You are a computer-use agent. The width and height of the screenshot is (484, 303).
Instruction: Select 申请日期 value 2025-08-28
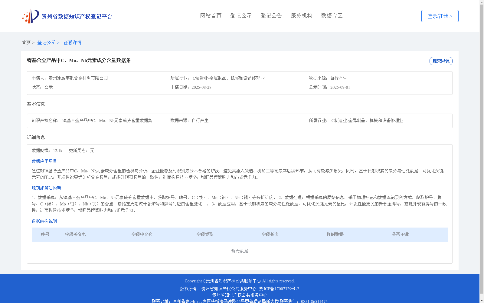201,87
